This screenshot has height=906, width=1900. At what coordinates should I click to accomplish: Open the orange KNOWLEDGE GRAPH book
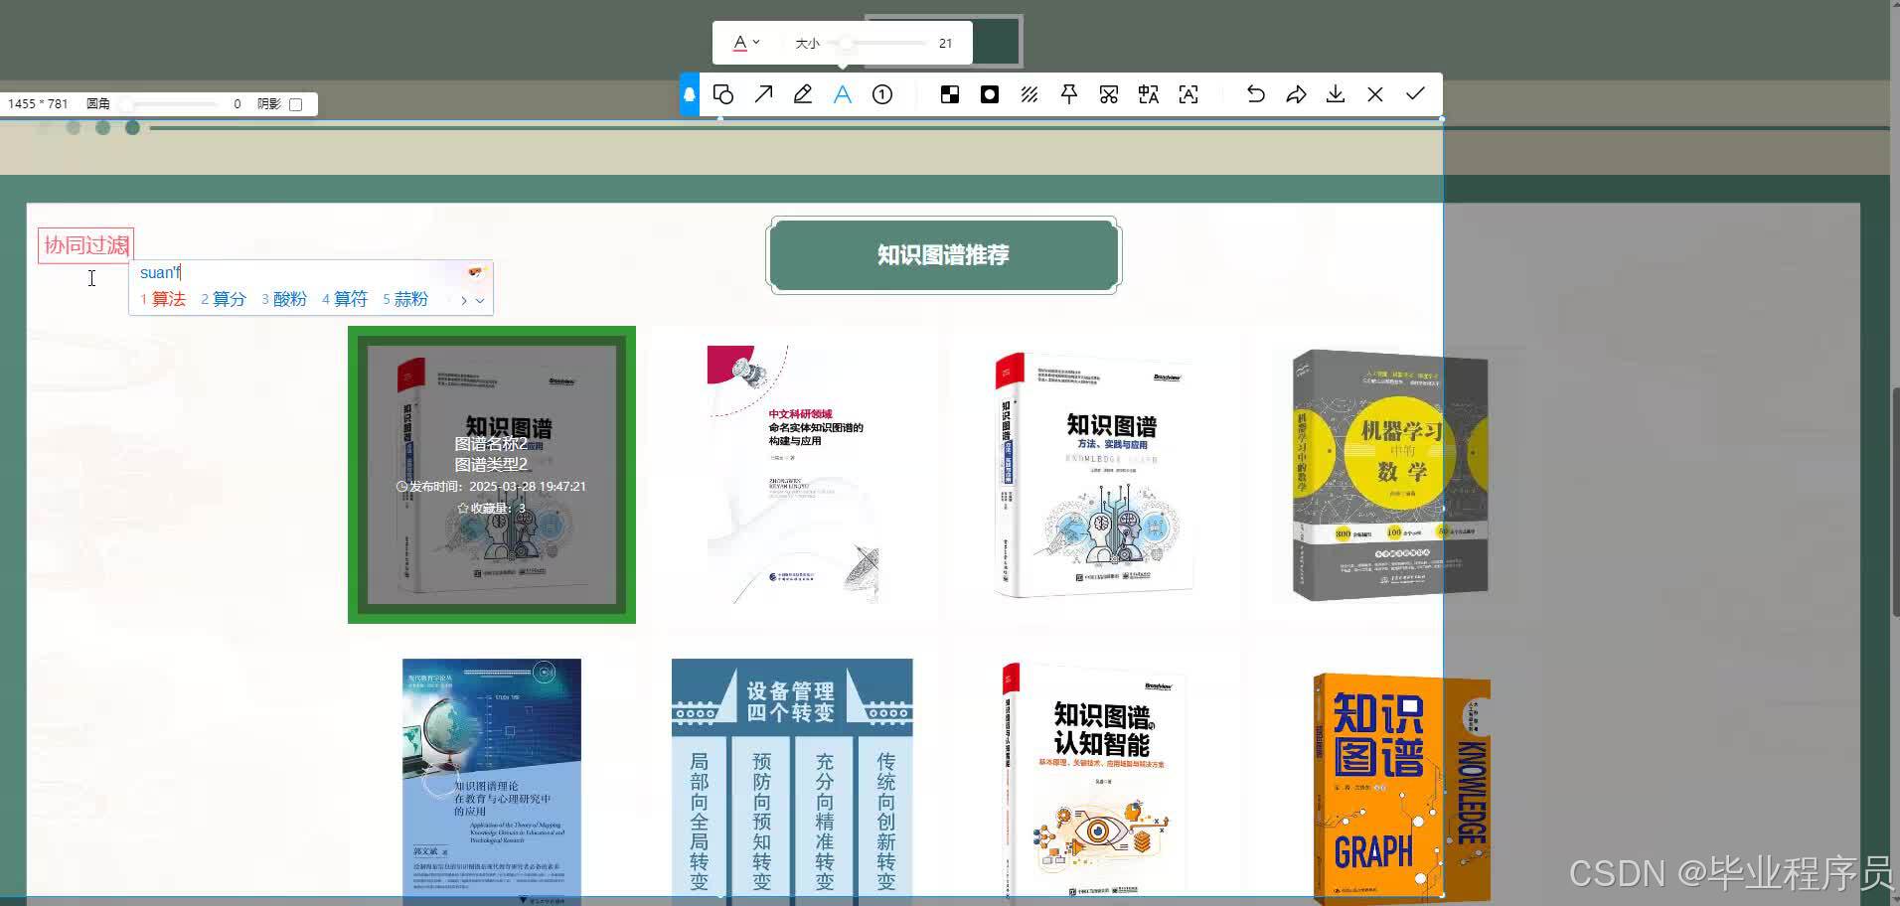pos(1401,788)
